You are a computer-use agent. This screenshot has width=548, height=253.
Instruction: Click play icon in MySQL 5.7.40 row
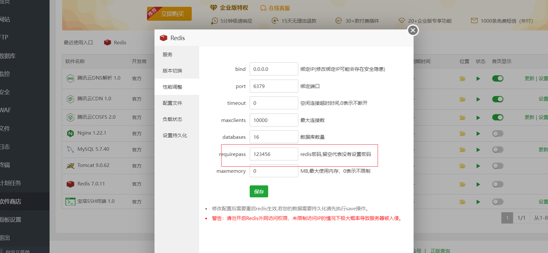(x=478, y=150)
